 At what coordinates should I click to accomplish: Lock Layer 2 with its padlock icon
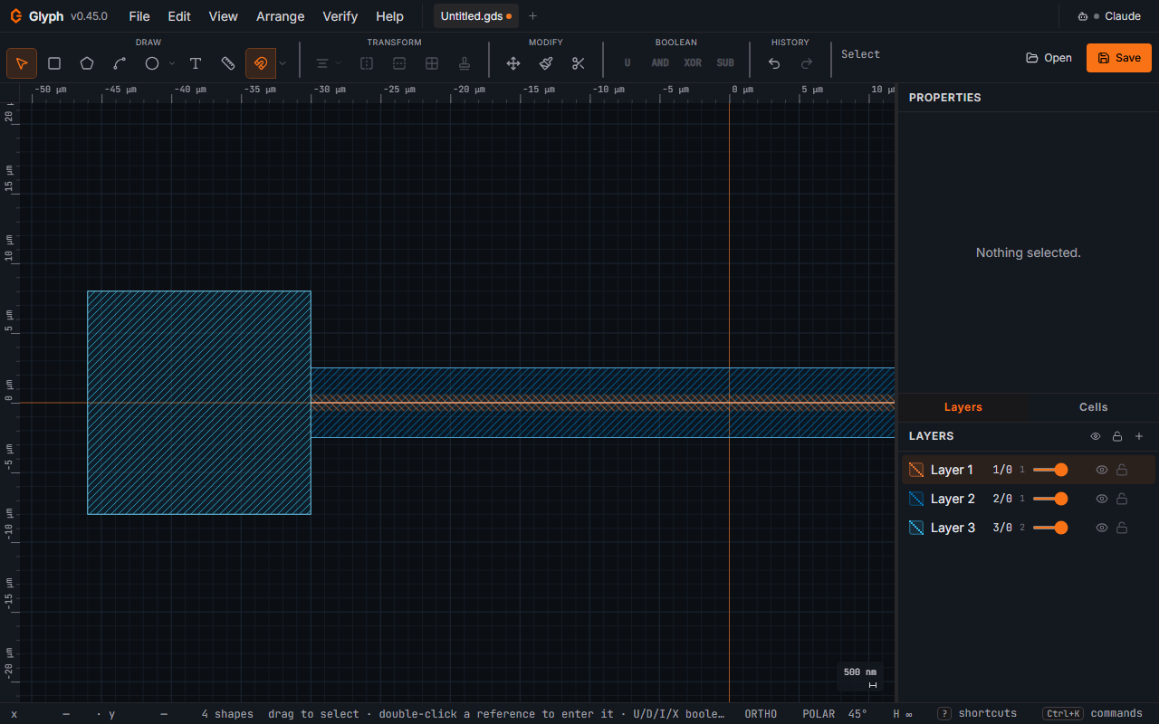pos(1122,499)
